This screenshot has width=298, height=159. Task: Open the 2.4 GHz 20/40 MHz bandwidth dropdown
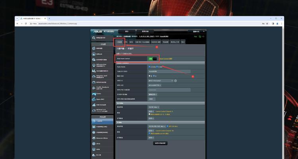154,107
